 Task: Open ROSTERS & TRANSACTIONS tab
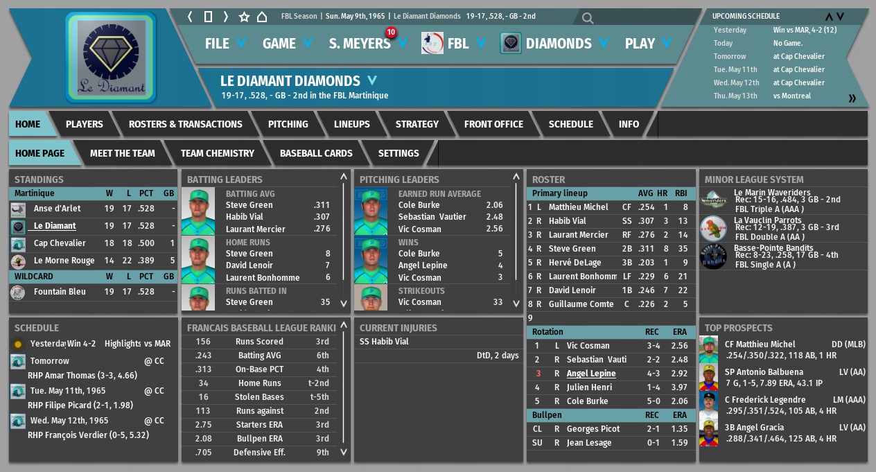point(186,124)
